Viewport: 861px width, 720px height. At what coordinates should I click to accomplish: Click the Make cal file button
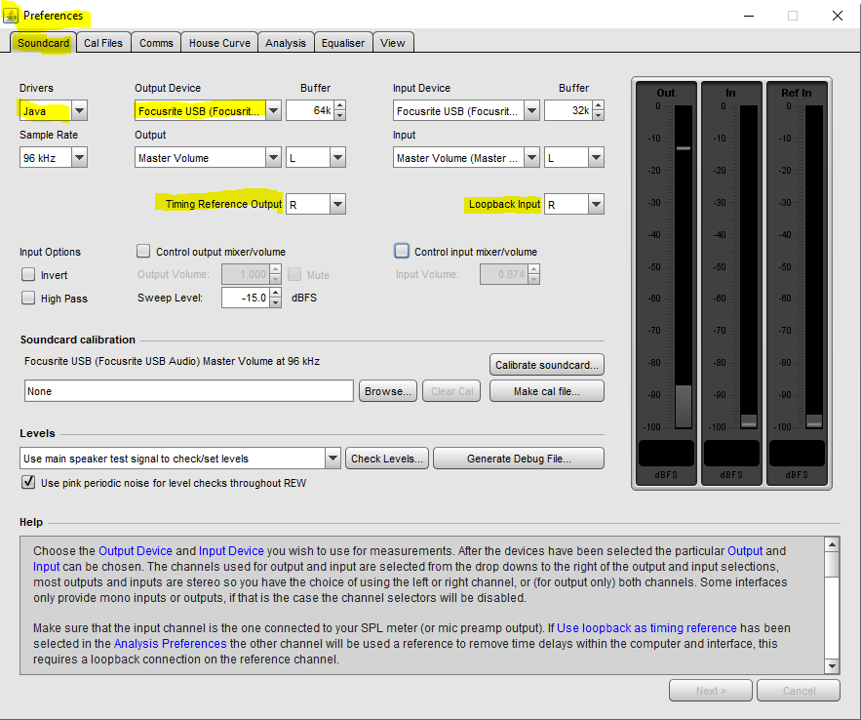[x=547, y=391]
